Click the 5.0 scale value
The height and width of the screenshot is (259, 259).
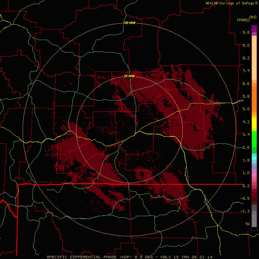coord(246,109)
